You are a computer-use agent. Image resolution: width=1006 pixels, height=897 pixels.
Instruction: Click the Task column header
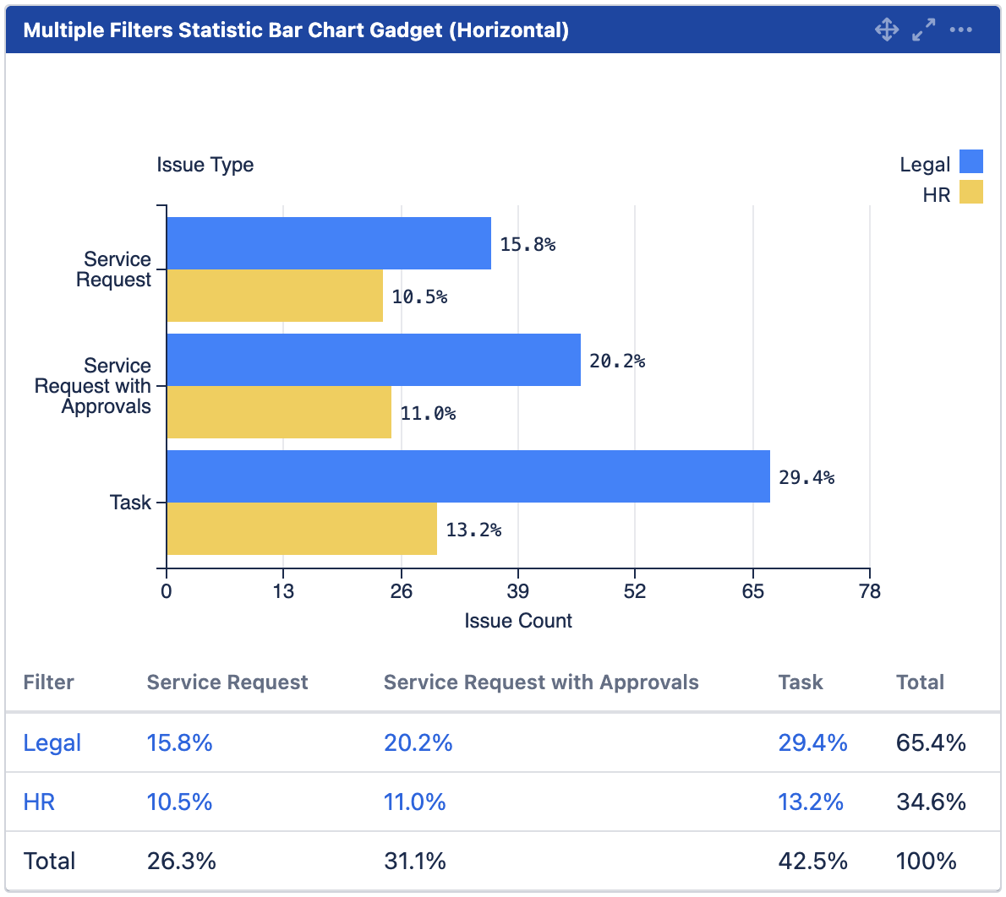pyautogui.click(x=801, y=682)
